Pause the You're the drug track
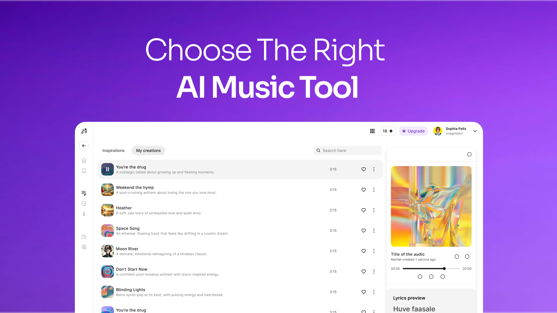This screenshot has height=313, width=557. click(x=107, y=169)
